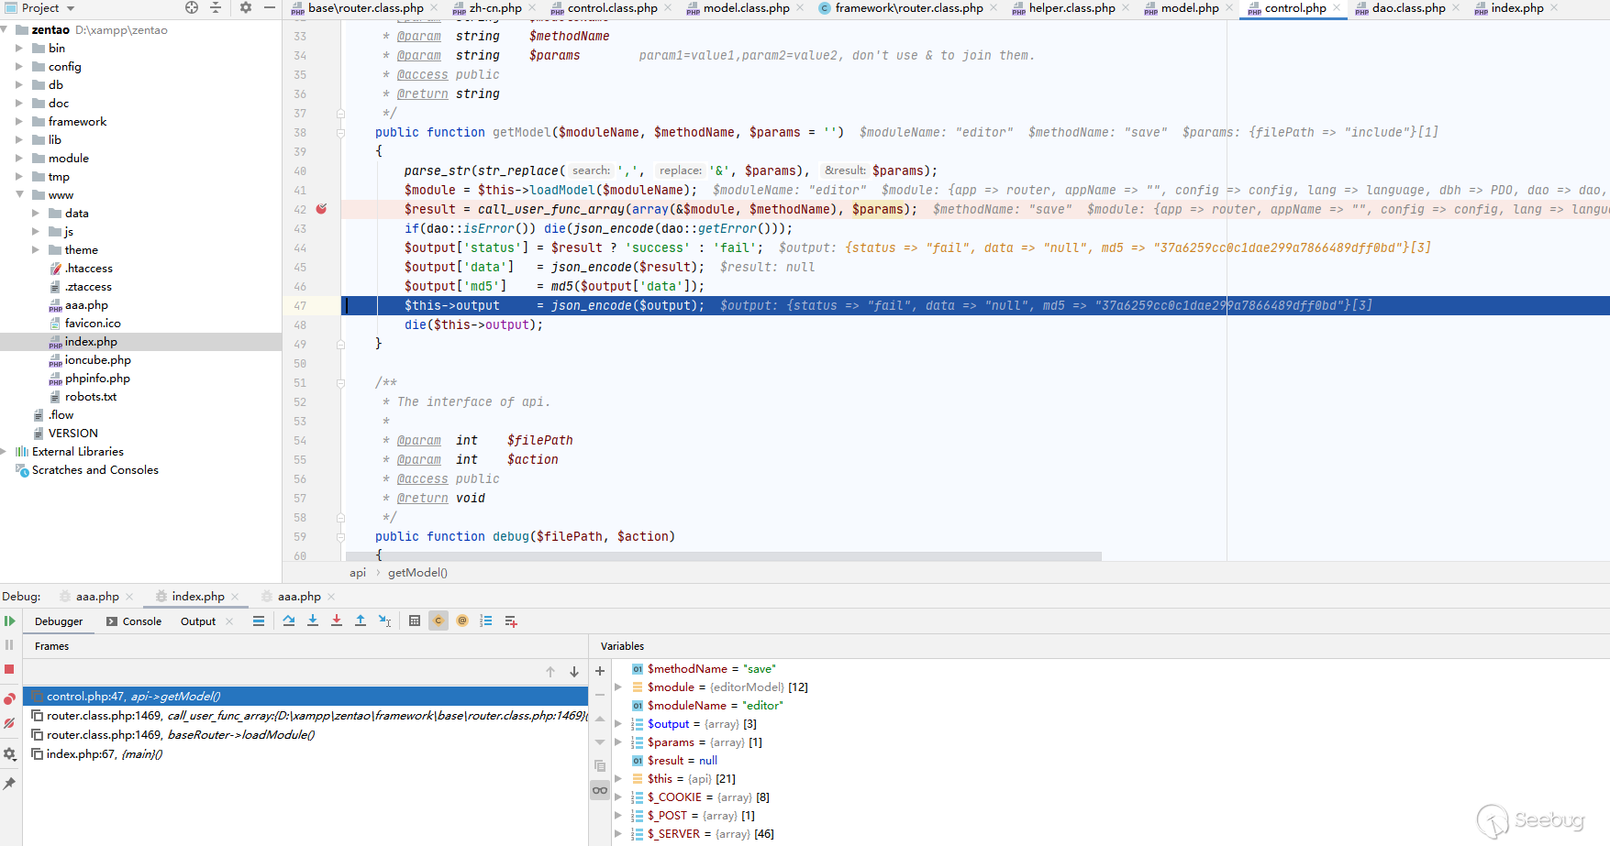
Task: Click getModel() in the breadcrumb bar
Action: point(417,573)
